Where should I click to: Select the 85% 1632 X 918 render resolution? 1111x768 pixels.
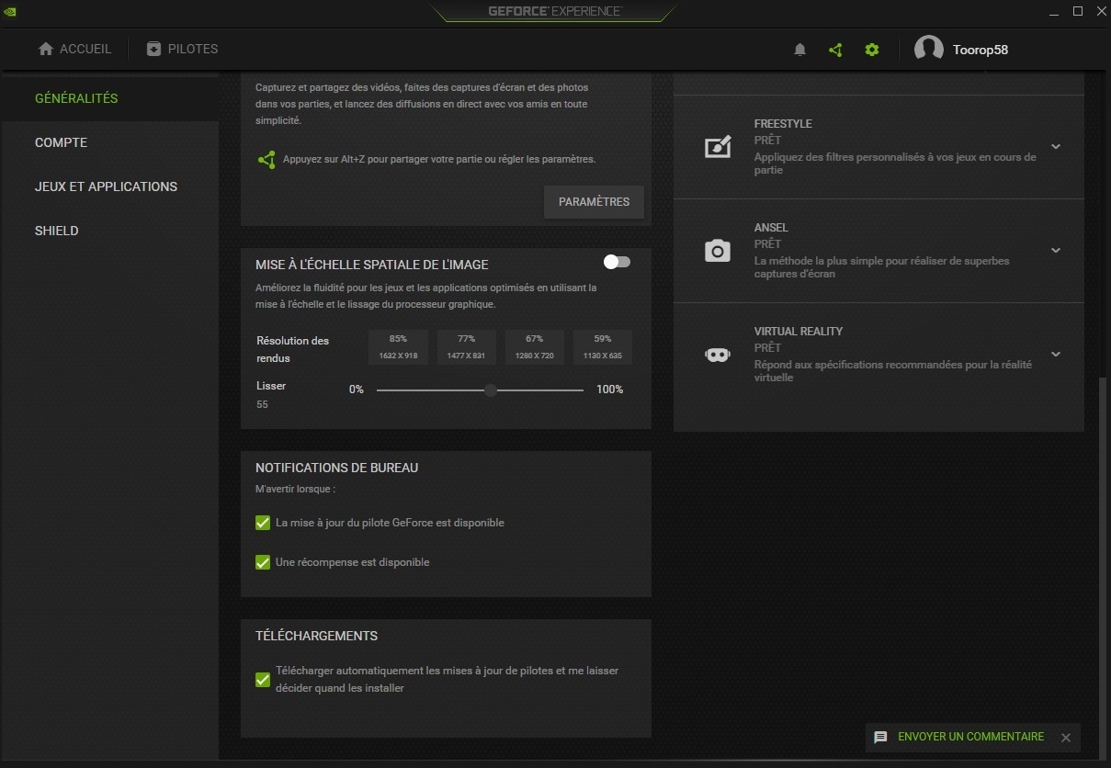[x=398, y=346]
